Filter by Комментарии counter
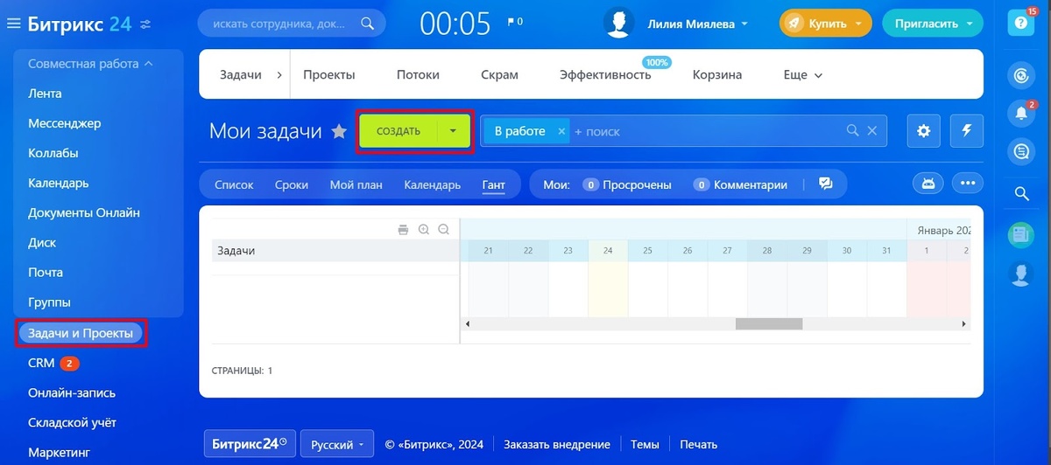1051x465 pixels. [740, 184]
